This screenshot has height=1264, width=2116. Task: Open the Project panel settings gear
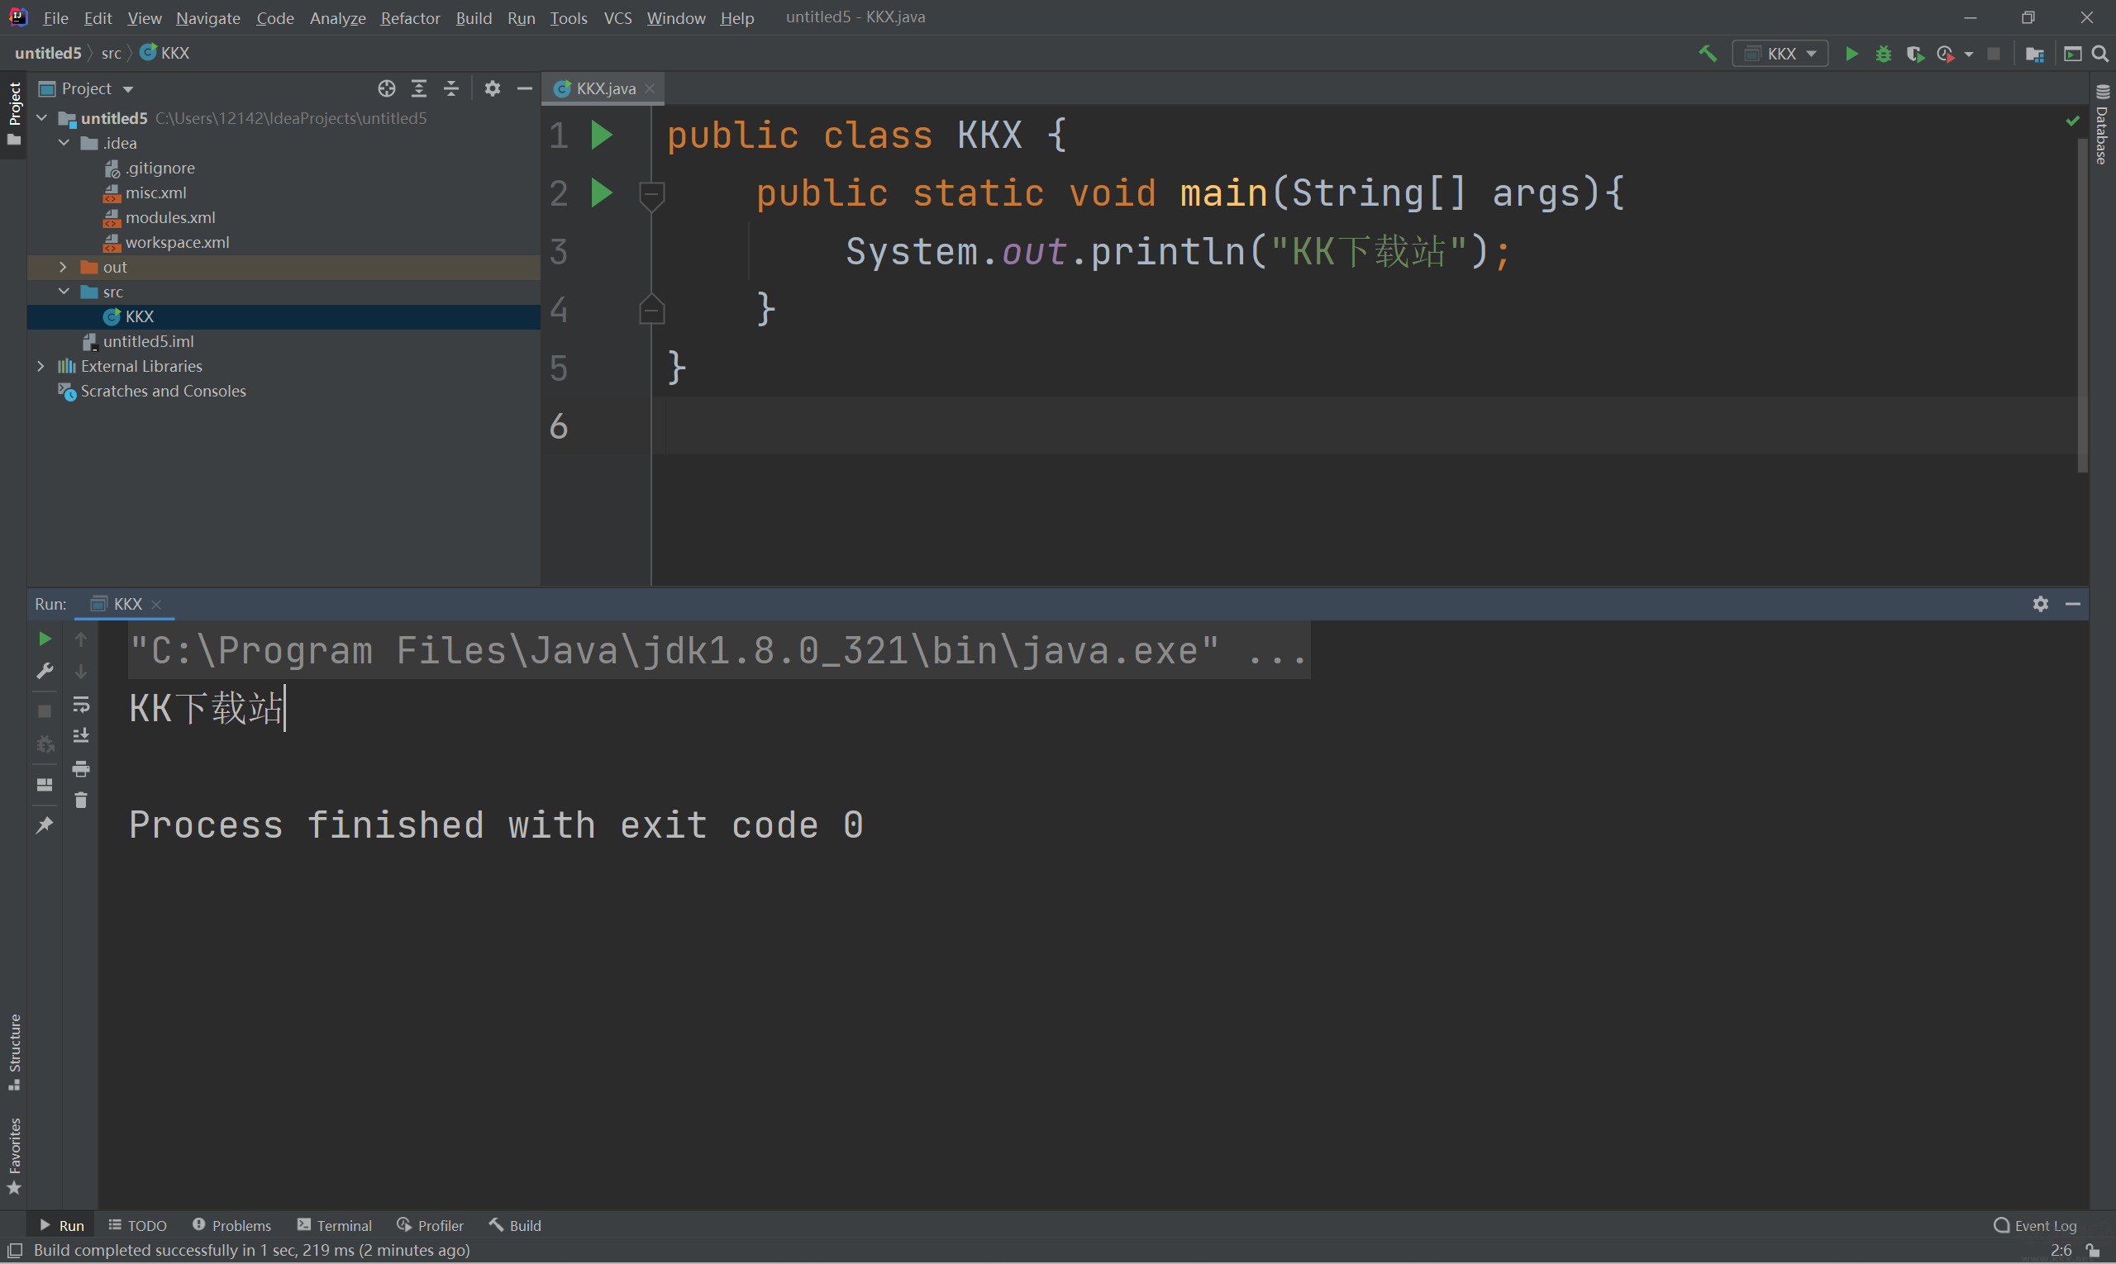493,88
